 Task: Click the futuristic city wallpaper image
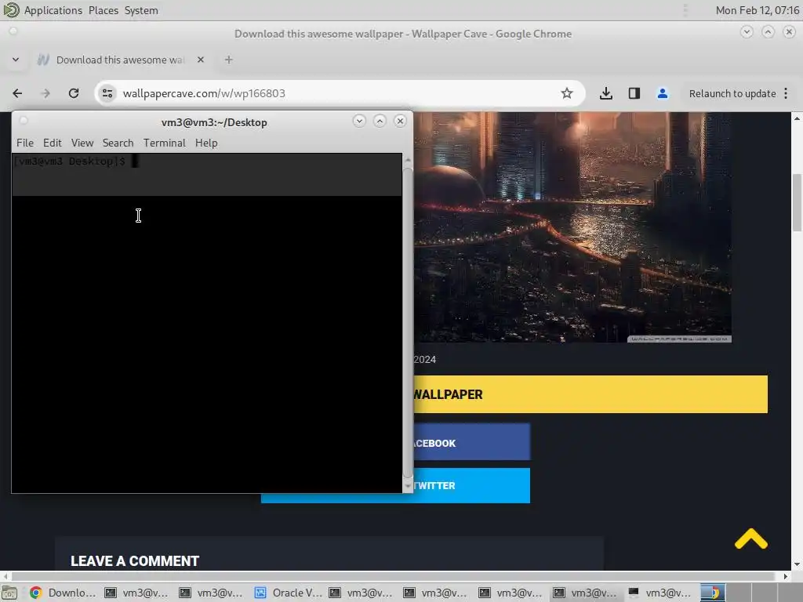(572, 227)
